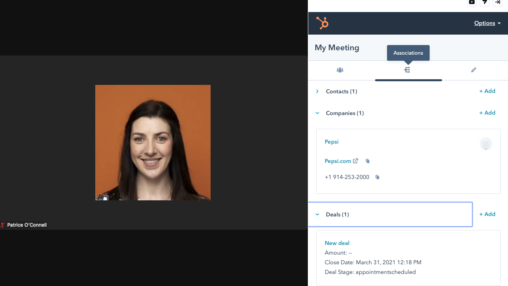Click the Pepsi company avatar placeholder
Image resolution: width=508 pixels, height=286 pixels.
485,144
